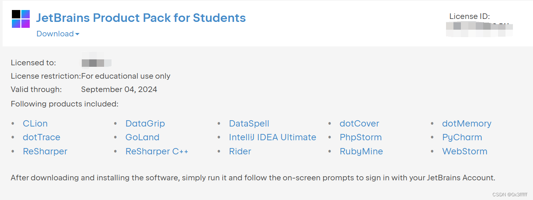533x200 pixels.
Task: Select the PhpStorm link
Action: pos(361,137)
